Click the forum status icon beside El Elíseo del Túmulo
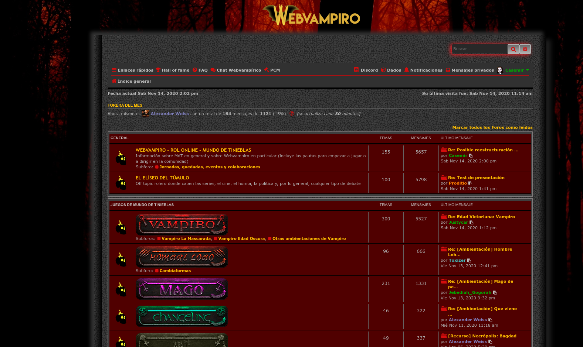This screenshot has height=347, width=583. (121, 183)
